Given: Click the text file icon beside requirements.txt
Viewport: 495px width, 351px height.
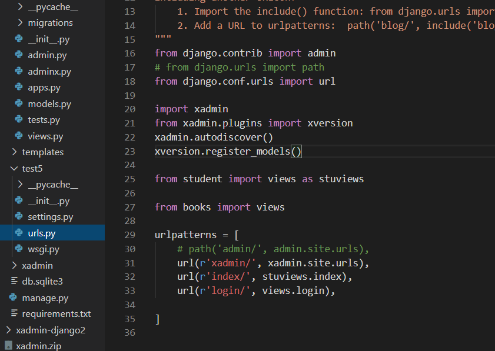Looking at the screenshot, I should click(x=13, y=314).
